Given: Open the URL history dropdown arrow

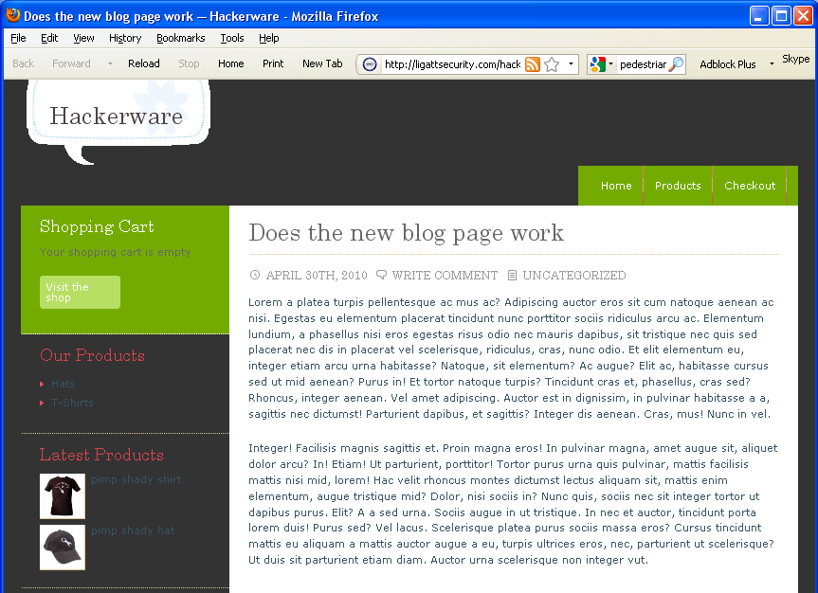Looking at the screenshot, I should point(571,64).
